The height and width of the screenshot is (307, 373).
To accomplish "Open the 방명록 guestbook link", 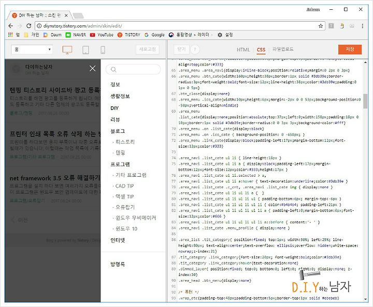I will click(x=118, y=264).
